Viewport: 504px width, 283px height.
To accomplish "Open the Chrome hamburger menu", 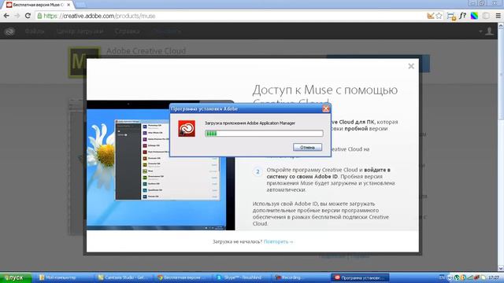I will [x=498, y=16].
